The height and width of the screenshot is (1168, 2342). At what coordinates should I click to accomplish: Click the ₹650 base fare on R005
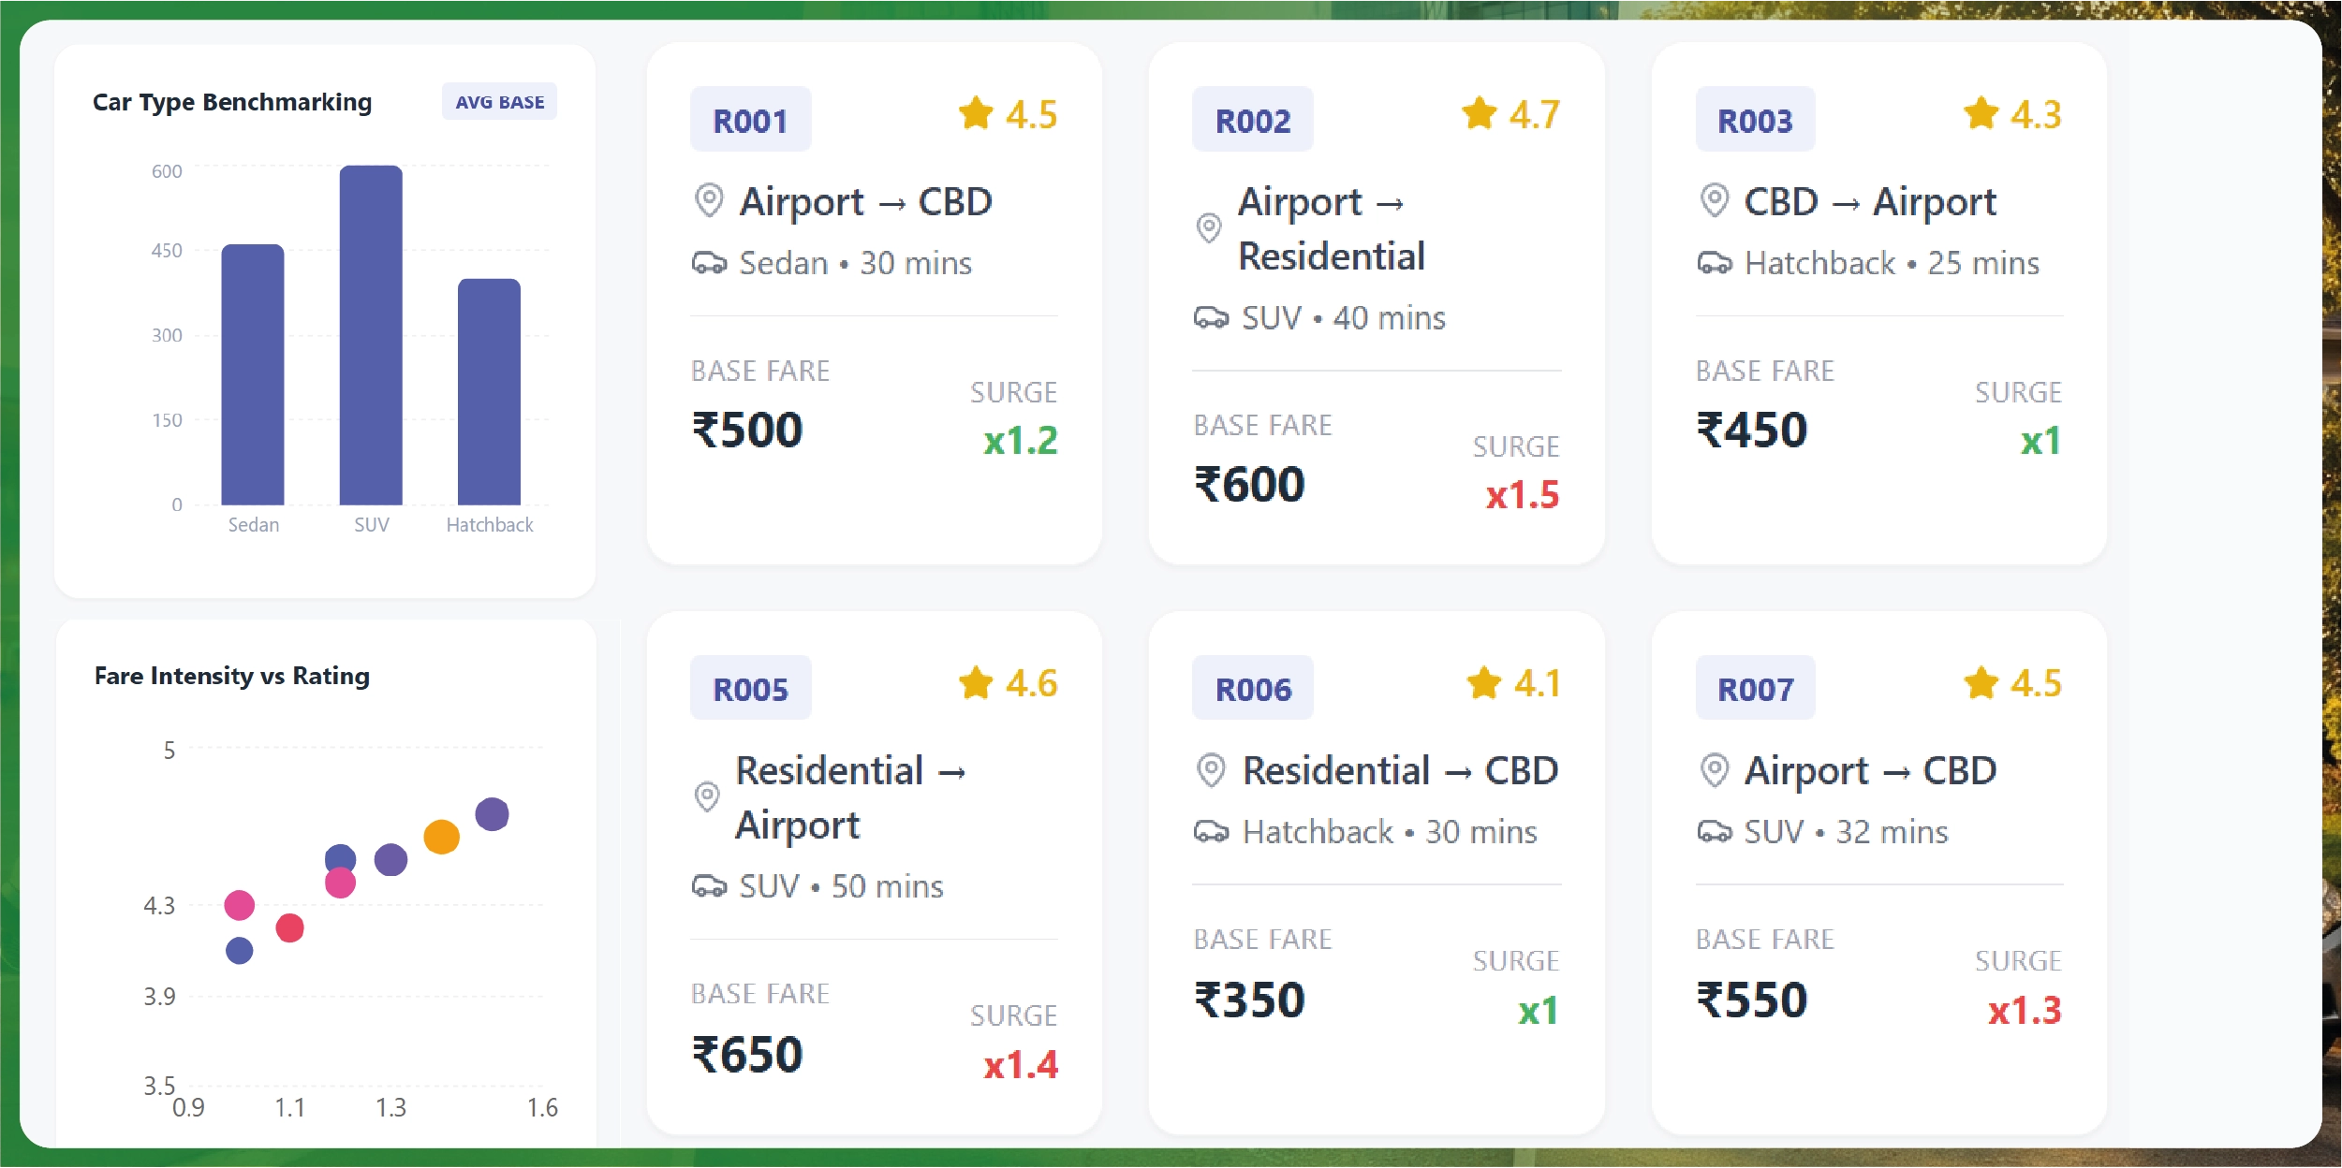pos(746,1052)
